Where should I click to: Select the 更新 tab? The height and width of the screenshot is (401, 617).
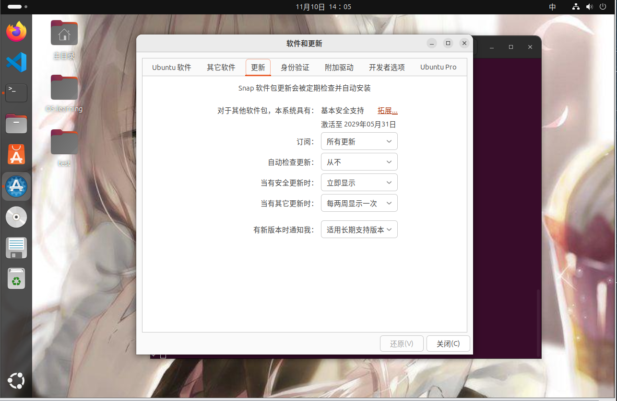click(258, 68)
